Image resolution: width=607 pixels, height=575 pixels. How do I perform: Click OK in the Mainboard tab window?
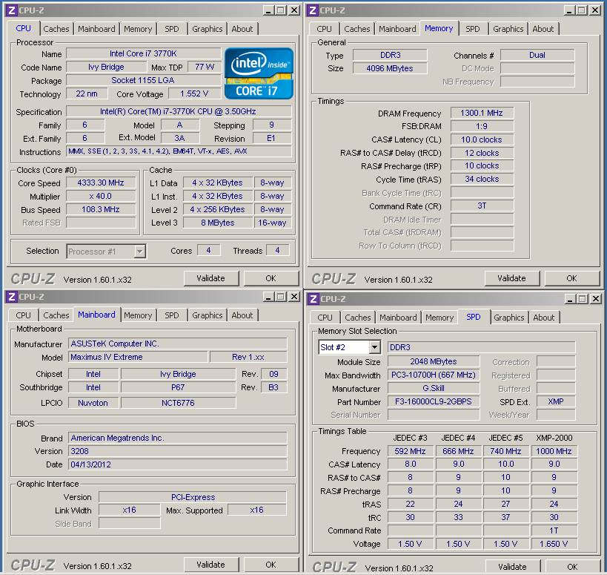pyautogui.click(x=271, y=565)
